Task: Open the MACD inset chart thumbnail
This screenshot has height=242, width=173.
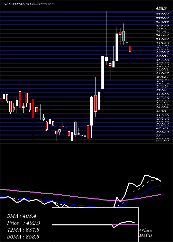Action: 95,225
